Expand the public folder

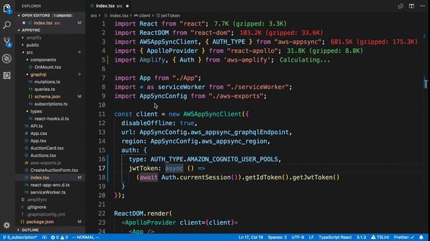click(x=50, y=45)
